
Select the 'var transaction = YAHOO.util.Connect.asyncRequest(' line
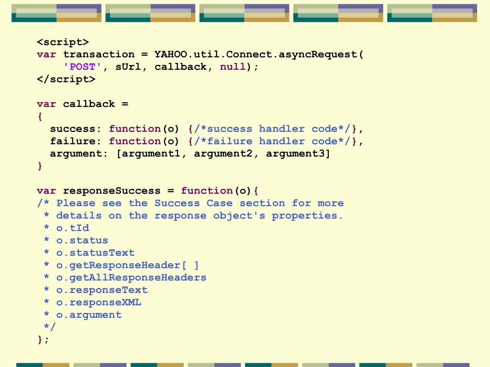200,54
